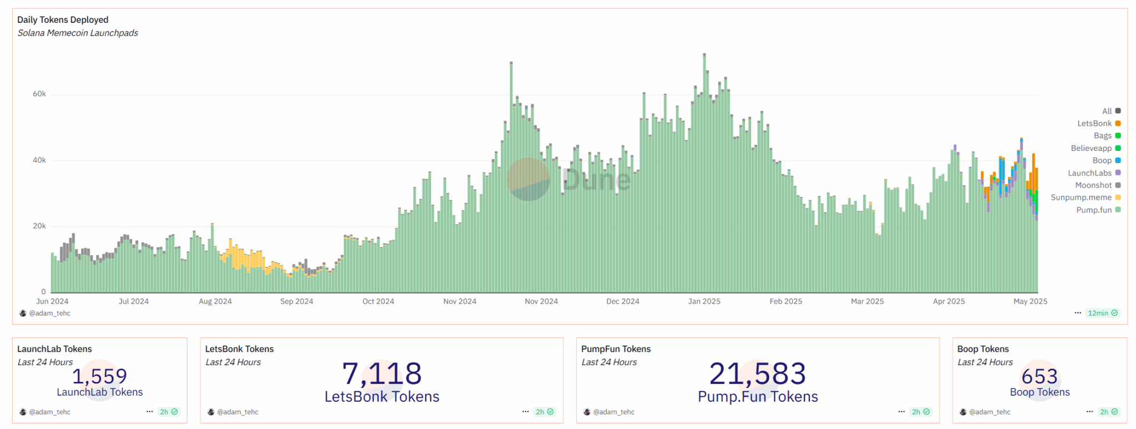Open three-dot menu on LetsBonk Tokens card
Viewport: 1136px width, 429px height.
pyautogui.click(x=525, y=412)
